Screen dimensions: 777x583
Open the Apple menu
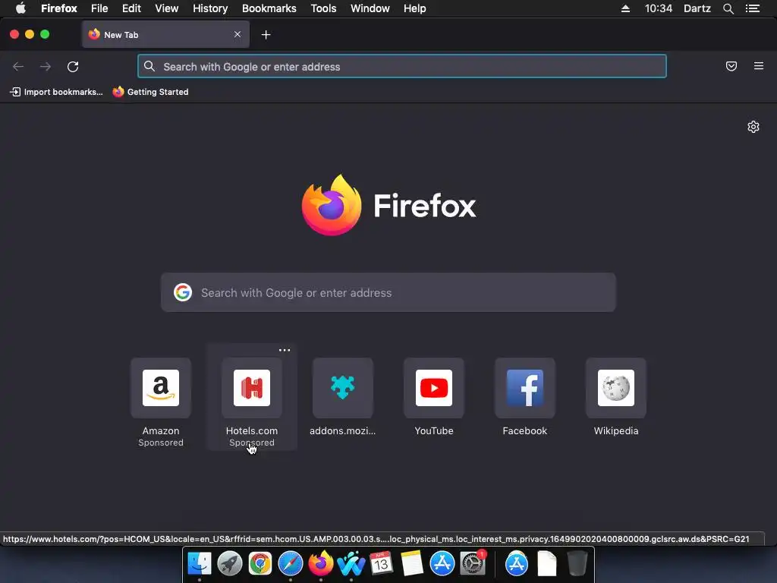[x=20, y=8]
